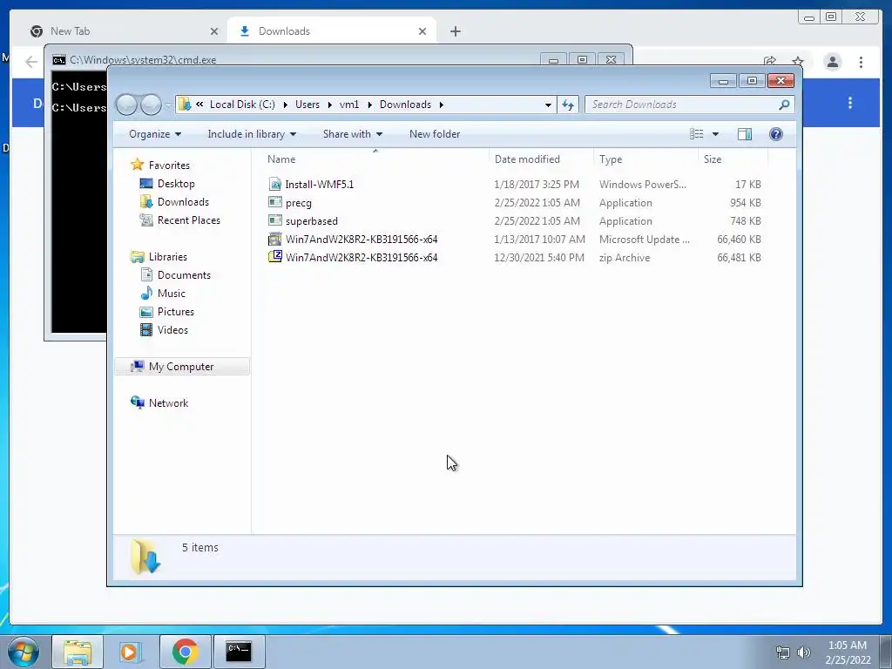Expand the arrow after Downloads in breadcrumb
The image size is (892, 669).
(x=441, y=105)
